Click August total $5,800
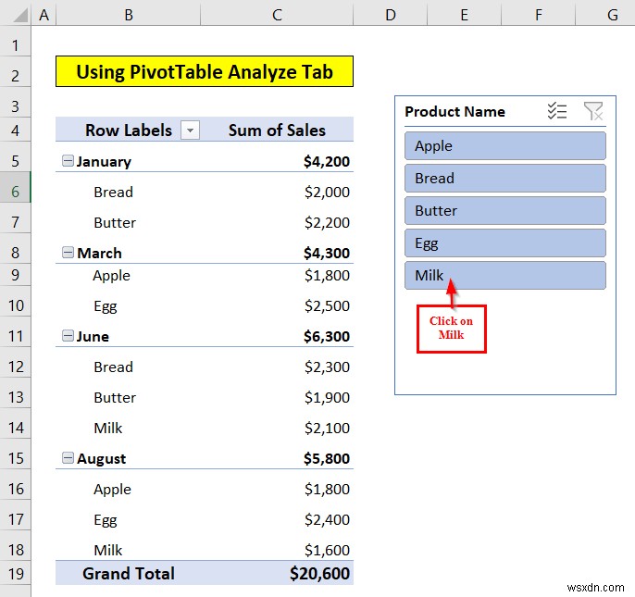The height and width of the screenshot is (597, 635). [327, 458]
